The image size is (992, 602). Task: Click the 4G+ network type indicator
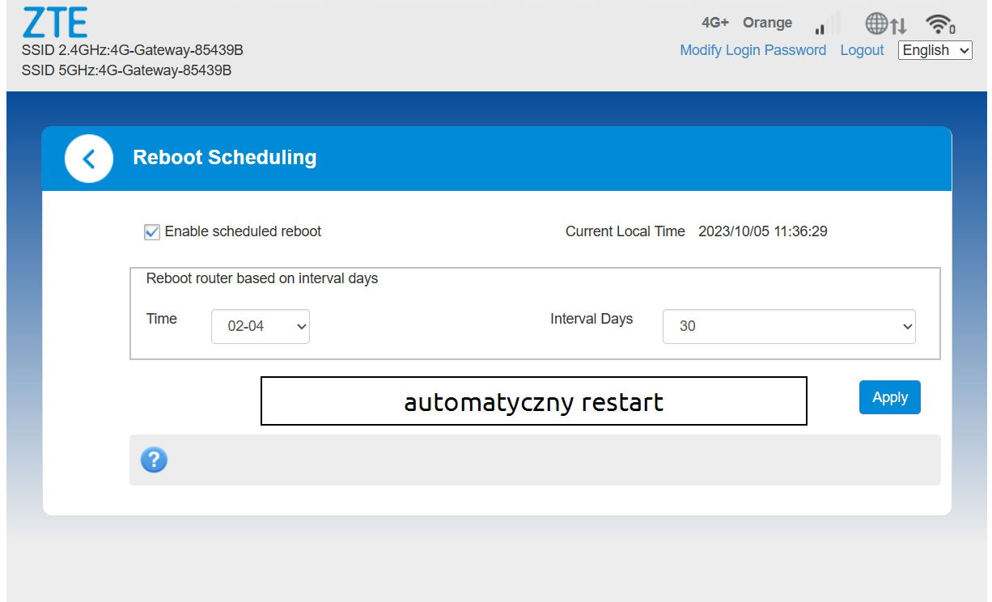point(714,23)
